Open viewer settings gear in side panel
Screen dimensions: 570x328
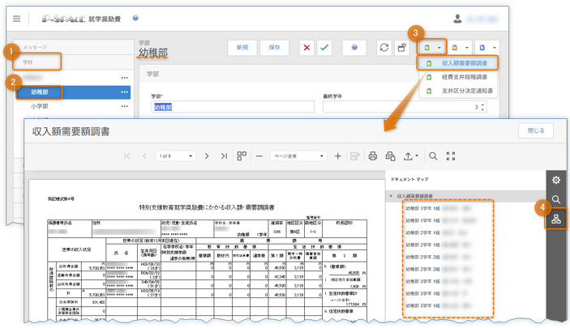556,180
